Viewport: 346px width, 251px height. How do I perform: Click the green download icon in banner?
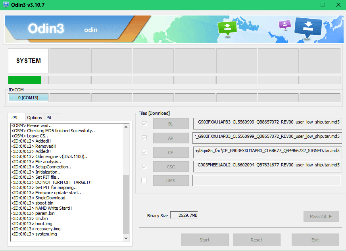[227, 28]
